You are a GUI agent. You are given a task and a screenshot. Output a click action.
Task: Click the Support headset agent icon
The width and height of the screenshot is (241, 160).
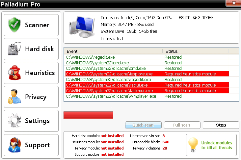click(x=14, y=145)
